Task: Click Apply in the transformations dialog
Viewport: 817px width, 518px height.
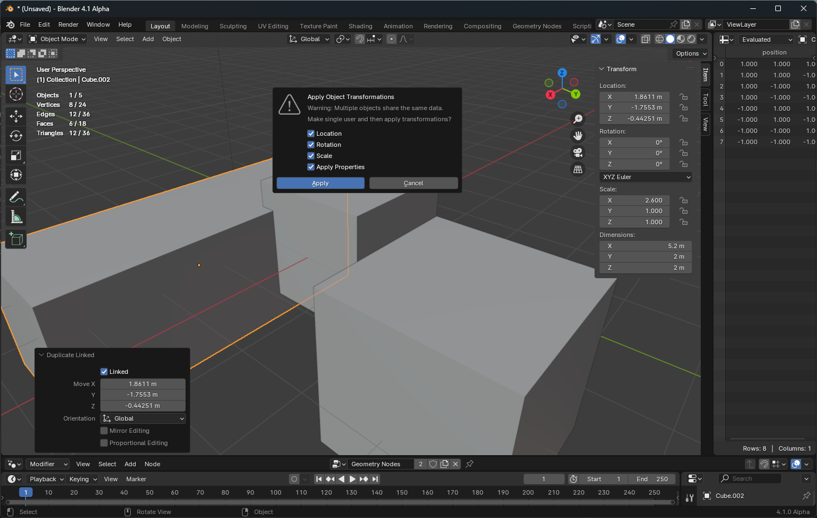Action: tap(320, 183)
